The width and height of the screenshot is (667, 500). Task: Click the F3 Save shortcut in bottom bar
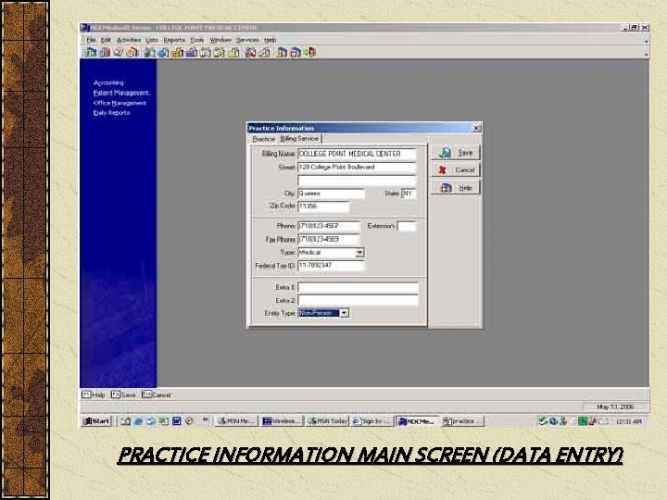[123, 394]
